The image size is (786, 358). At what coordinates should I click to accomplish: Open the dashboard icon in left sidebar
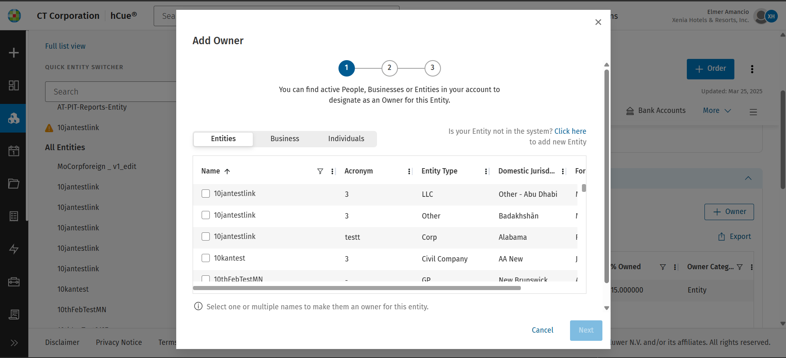coord(14,86)
